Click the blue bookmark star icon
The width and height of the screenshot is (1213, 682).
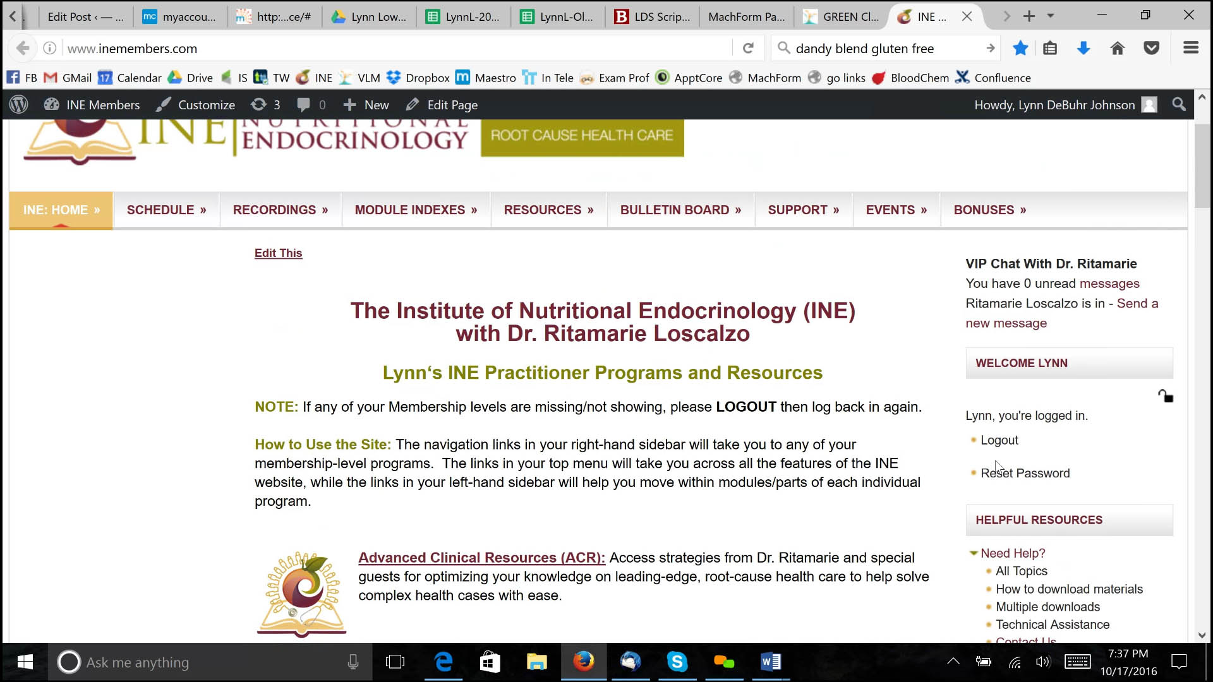point(1020,49)
